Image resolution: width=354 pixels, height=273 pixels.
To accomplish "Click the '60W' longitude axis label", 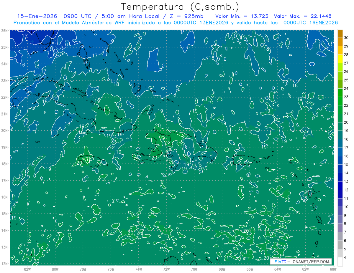I will [333, 269].
